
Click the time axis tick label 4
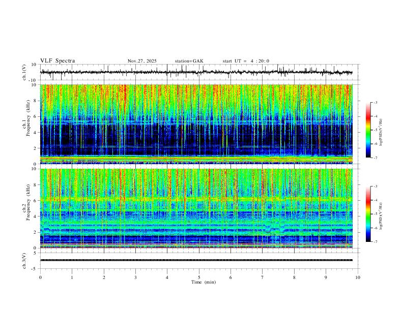(x=167, y=277)
